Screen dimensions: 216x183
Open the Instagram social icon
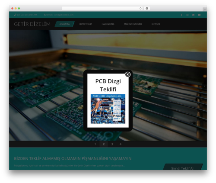[187, 15]
